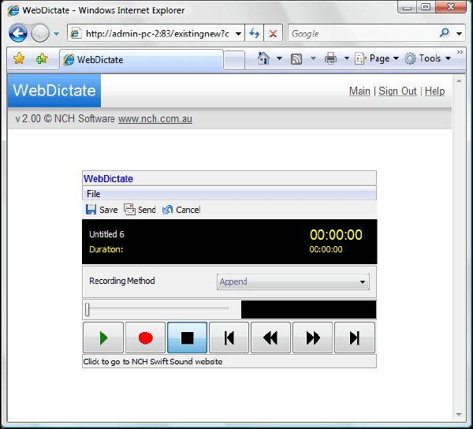Screen dimensions: 473x429
Task: Expand the Feeds dropdown arrow
Action: 313,58
